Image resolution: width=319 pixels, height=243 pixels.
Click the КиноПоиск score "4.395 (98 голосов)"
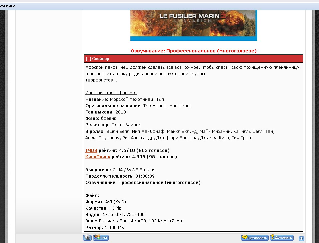154,157
